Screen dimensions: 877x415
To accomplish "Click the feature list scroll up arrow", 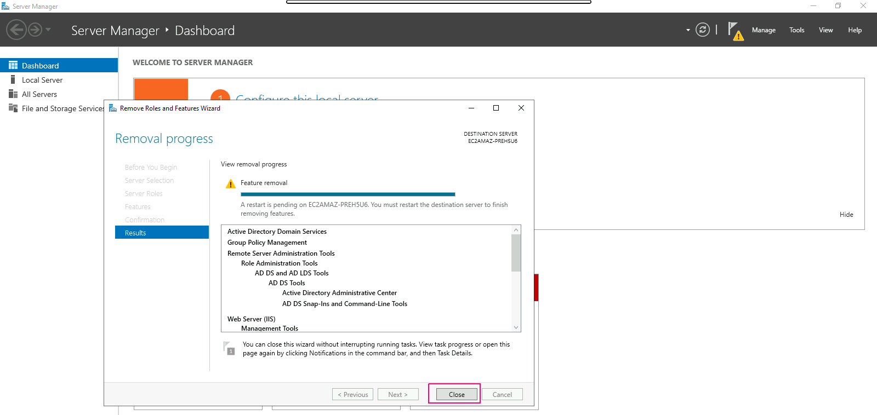I will (x=516, y=230).
